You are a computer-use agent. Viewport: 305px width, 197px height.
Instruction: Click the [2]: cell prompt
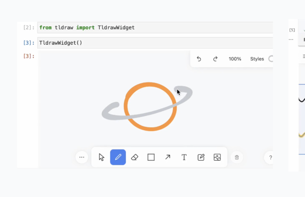(29, 28)
